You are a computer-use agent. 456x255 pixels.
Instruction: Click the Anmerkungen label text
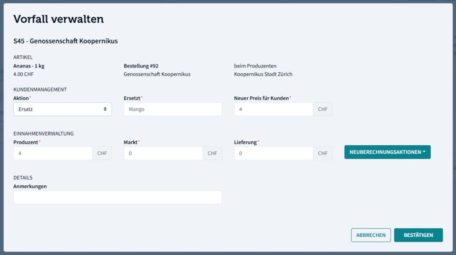coord(30,187)
